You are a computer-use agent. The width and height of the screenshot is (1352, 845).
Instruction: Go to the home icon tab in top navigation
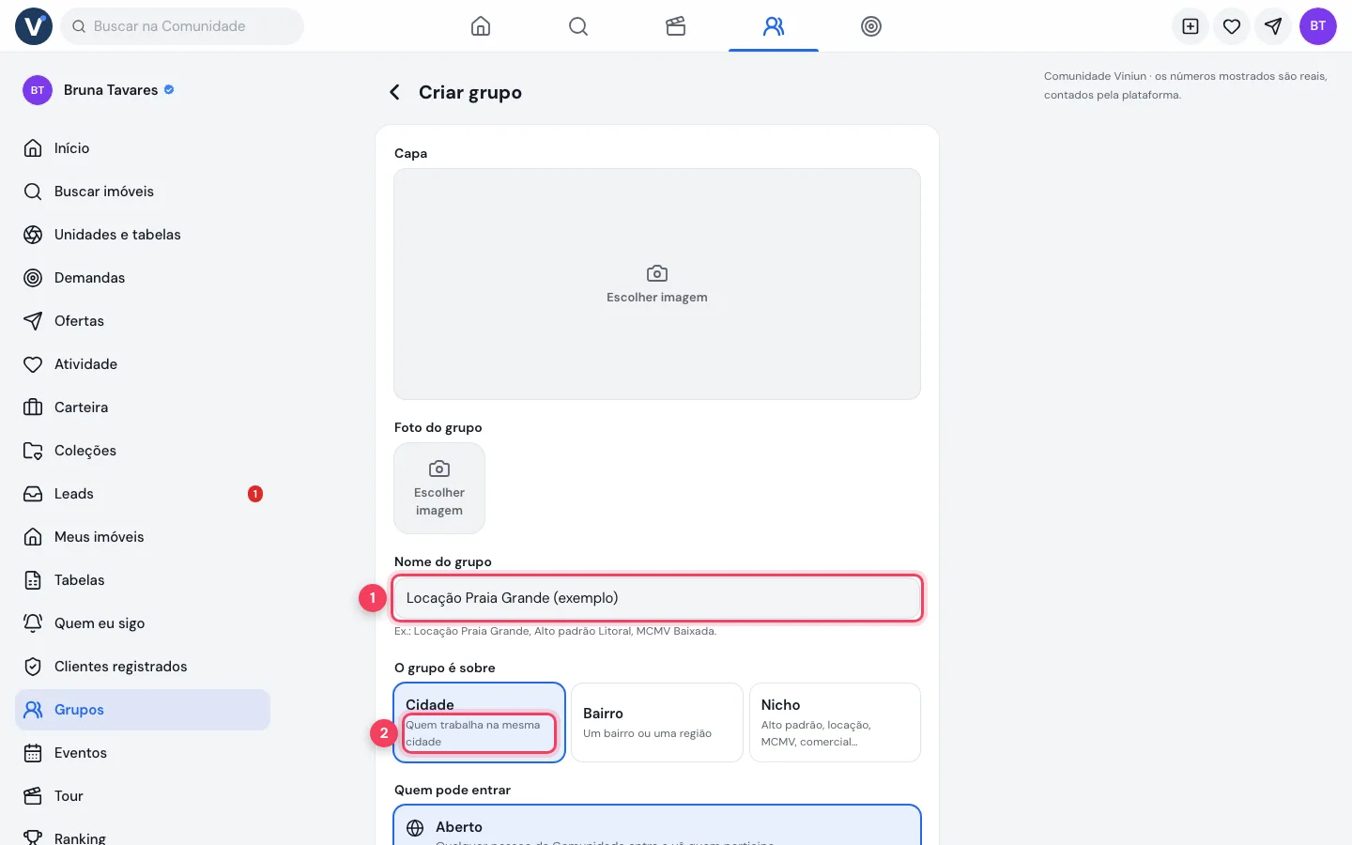481,26
